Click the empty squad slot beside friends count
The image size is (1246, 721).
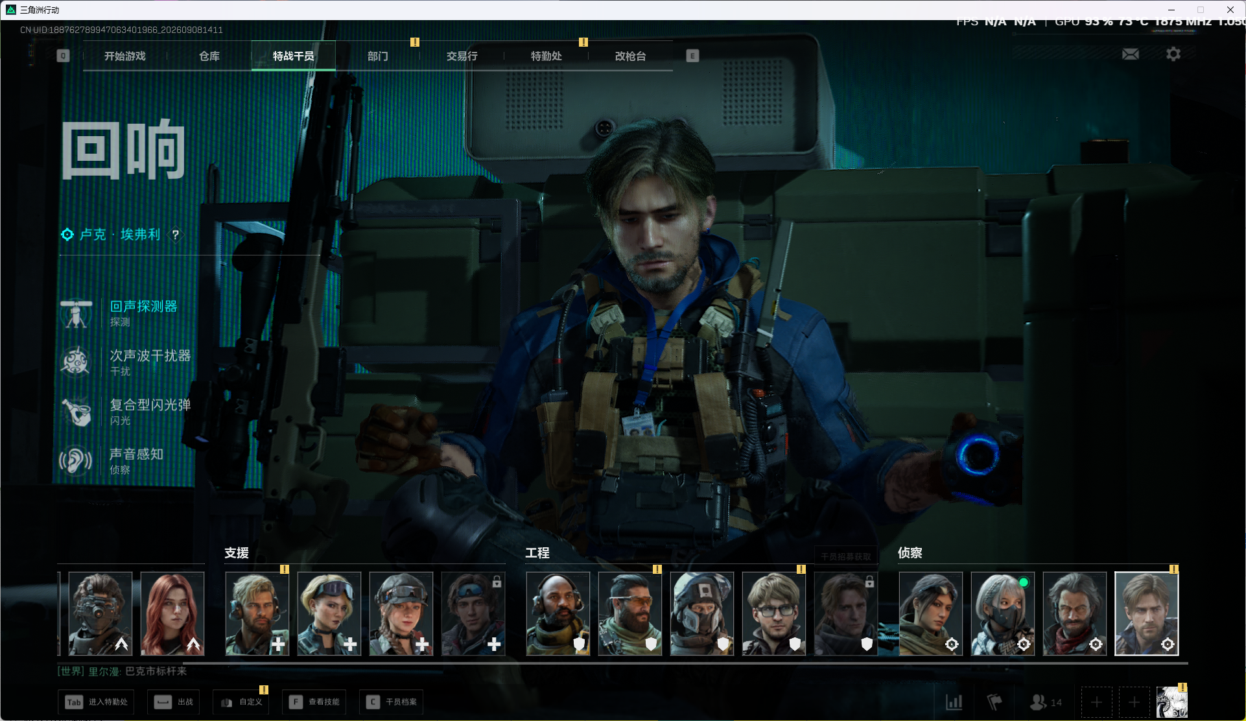(1096, 702)
